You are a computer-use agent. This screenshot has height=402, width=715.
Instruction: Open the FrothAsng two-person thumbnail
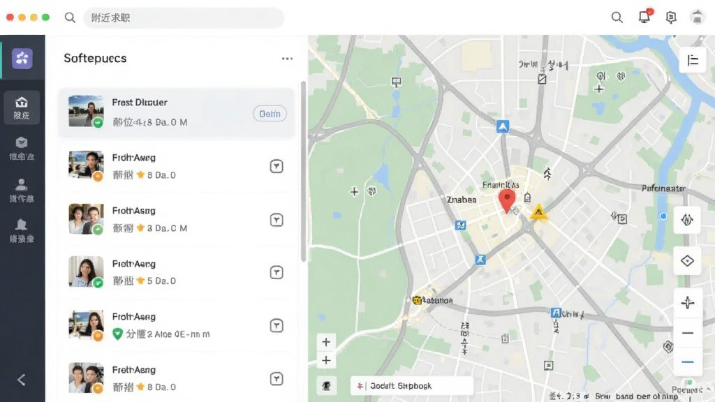(86, 218)
